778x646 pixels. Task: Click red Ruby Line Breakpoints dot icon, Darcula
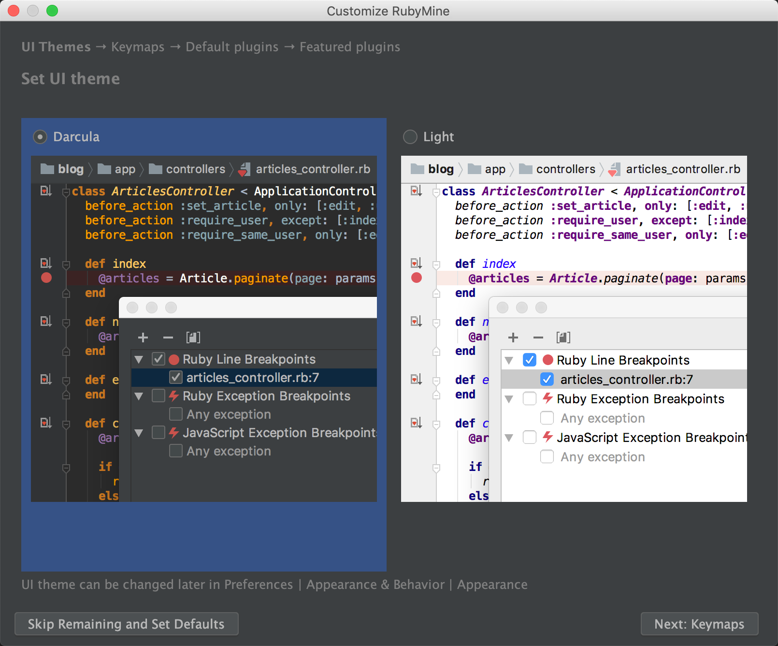tap(174, 359)
